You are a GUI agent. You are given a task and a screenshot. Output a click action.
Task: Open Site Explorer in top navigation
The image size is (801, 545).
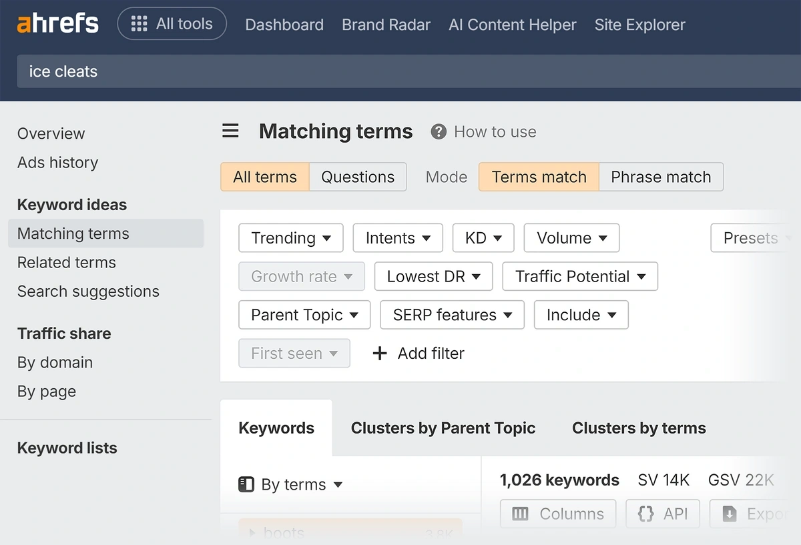coord(639,25)
